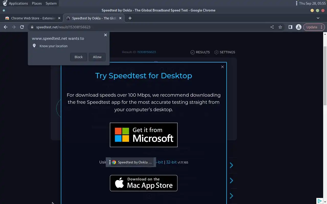Open the 32-bit download link
327x204 pixels.
click(171, 162)
